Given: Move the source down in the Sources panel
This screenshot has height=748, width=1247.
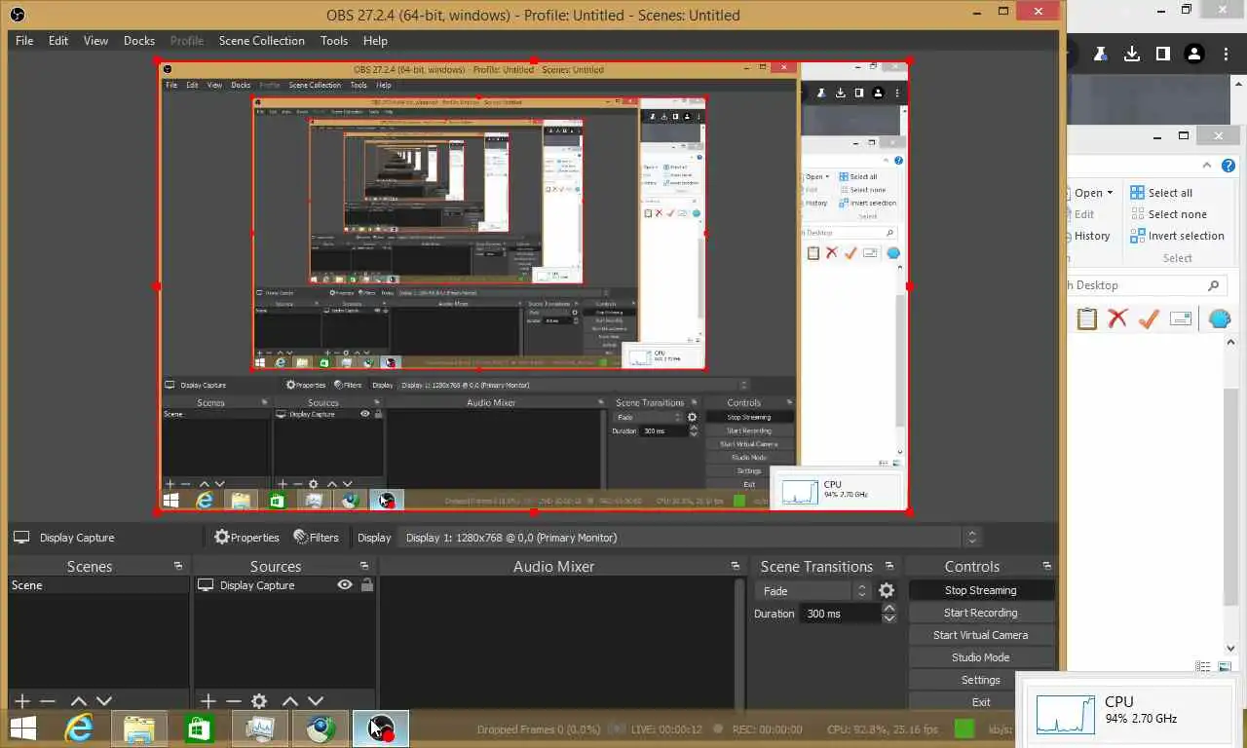Looking at the screenshot, I should (315, 700).
